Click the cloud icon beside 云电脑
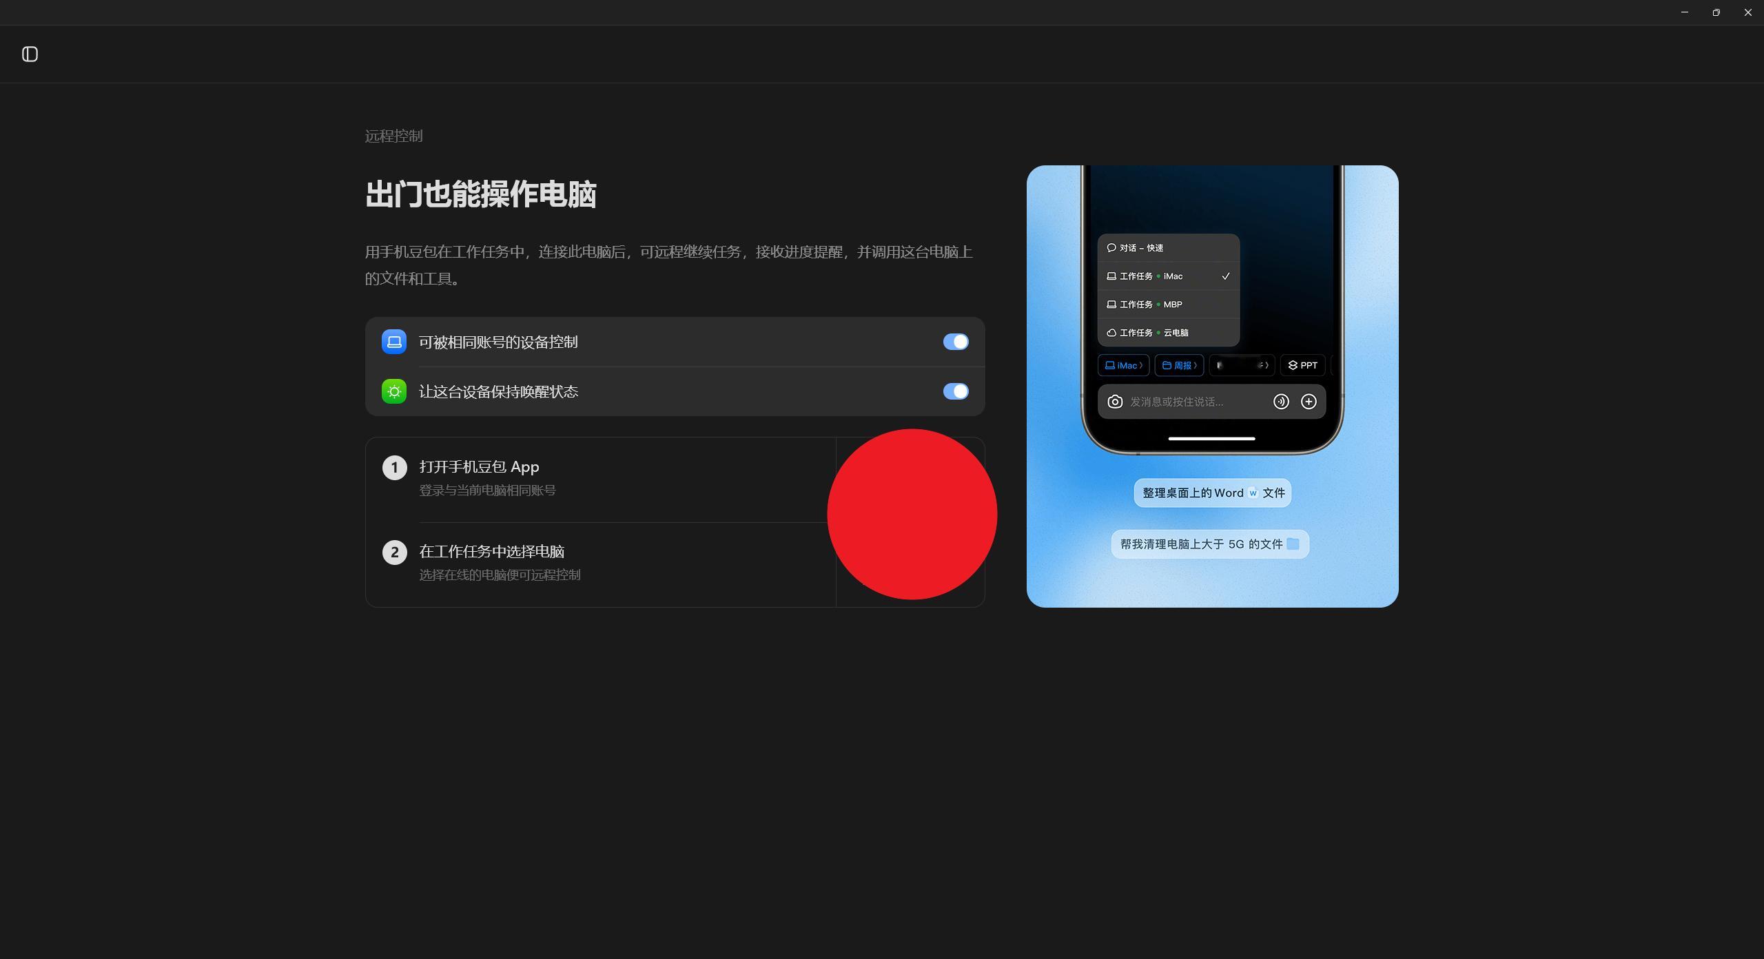Viewport: 1764px width, 959px height. tap(1111, 333)
